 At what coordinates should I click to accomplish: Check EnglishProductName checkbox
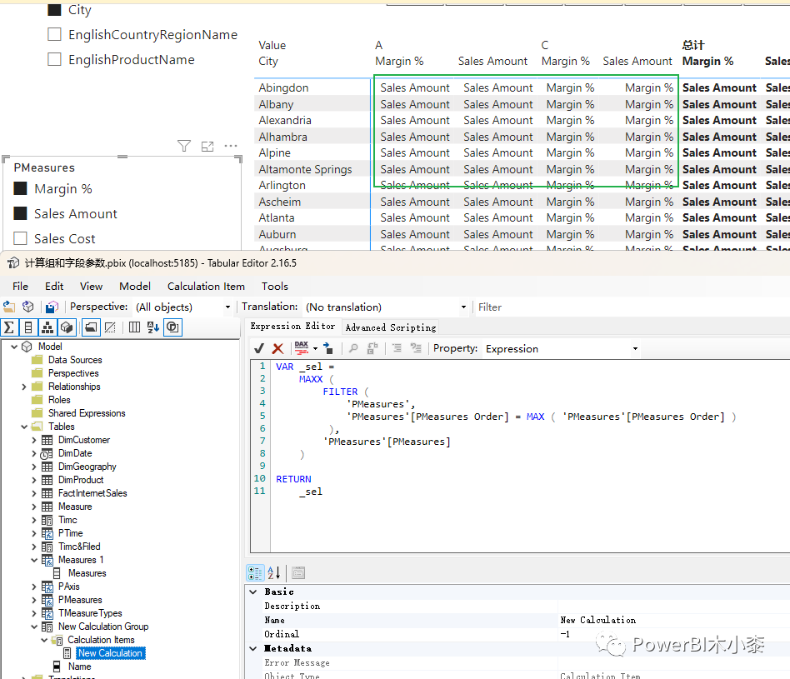54,59
